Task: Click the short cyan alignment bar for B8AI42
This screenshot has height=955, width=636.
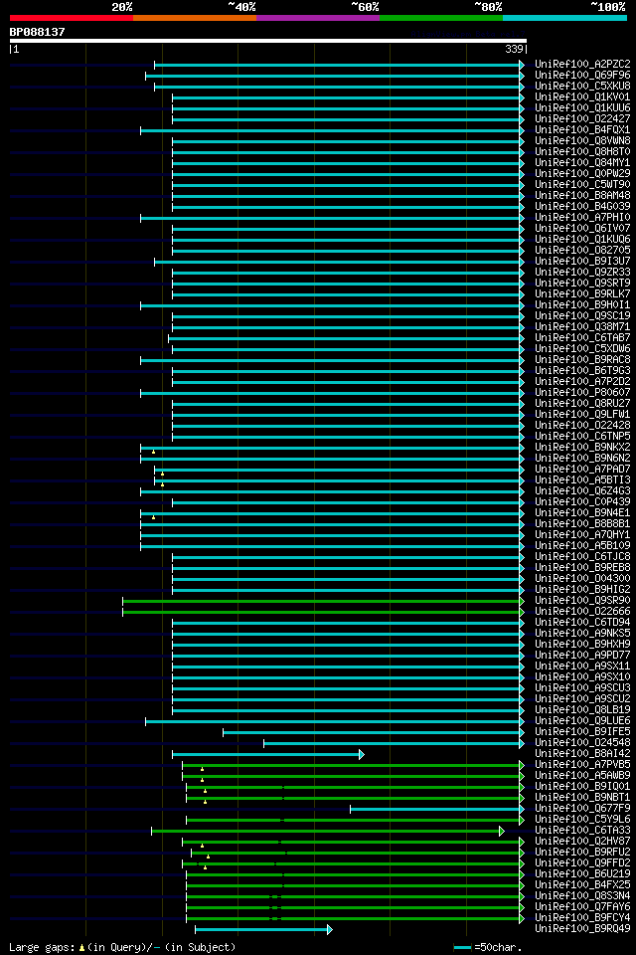Action: 267,755
